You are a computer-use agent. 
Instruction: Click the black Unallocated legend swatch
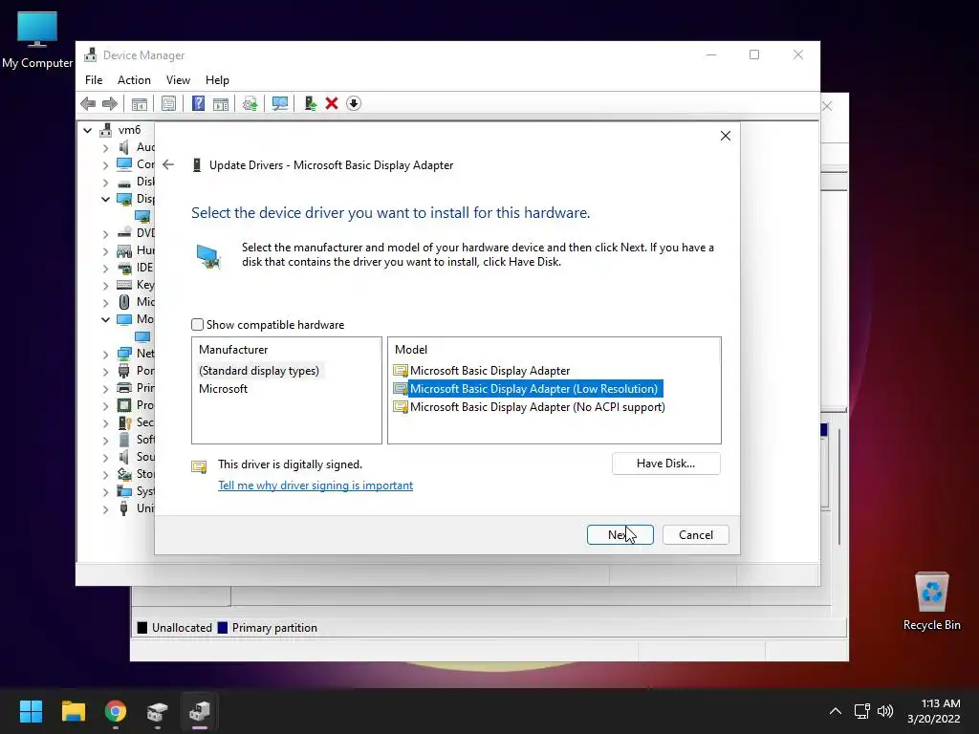[142, 628]
